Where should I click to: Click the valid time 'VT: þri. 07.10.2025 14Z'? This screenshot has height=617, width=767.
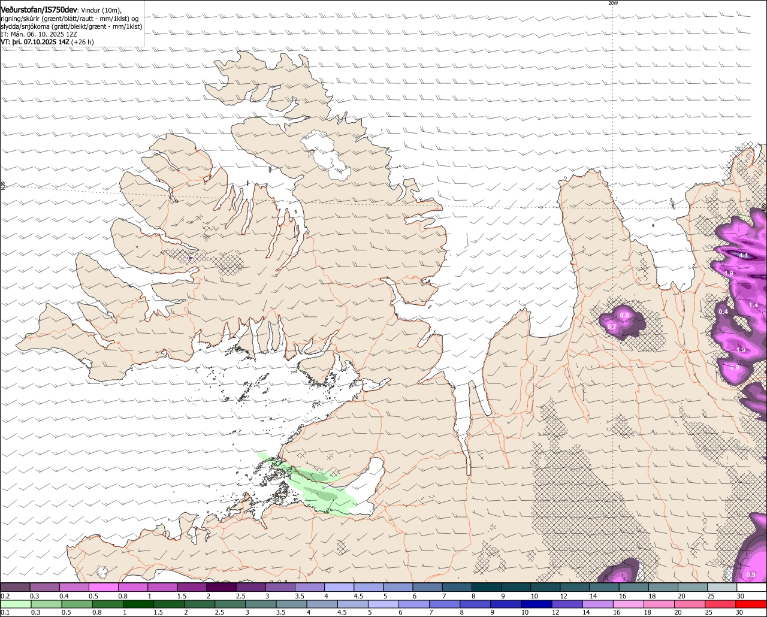[x=35, y=42]
